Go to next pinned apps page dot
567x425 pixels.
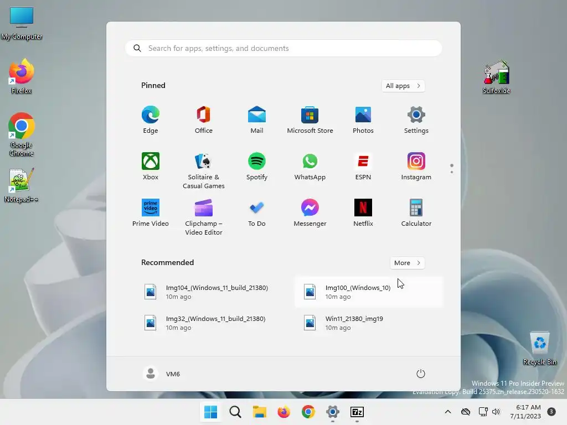pyautogui.click(x=452, y=172)
